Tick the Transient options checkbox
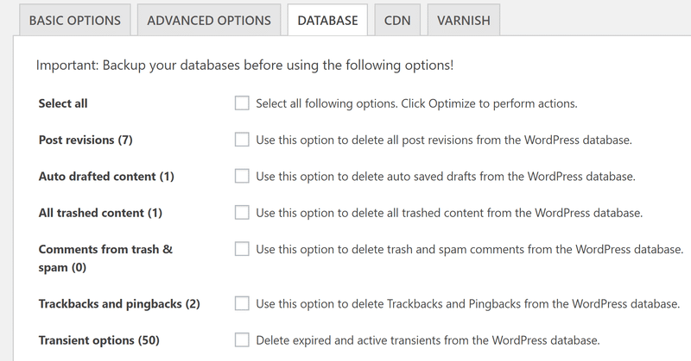Viewport: 691px width, 361px height. pos(242,339)
